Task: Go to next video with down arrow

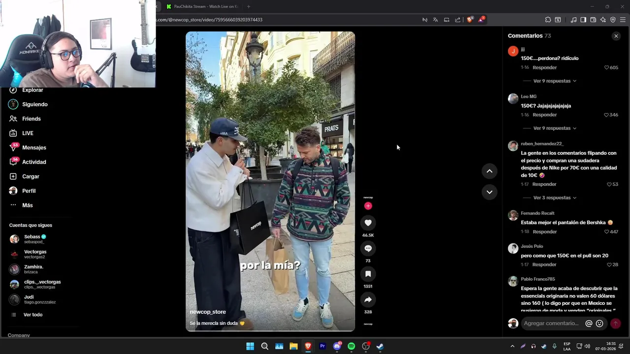Action: [489, 192]
